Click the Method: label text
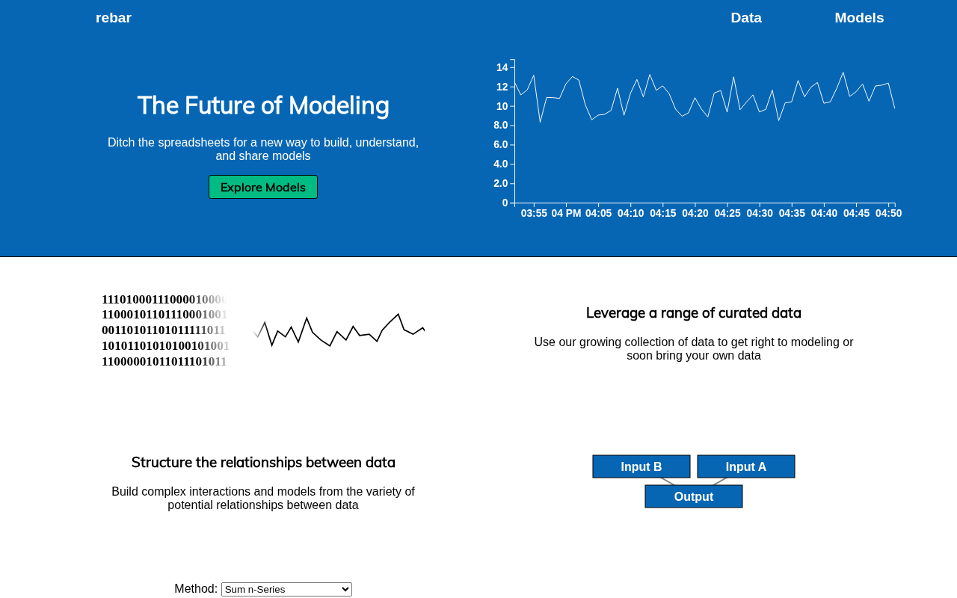The width and height of the screenshot is (957, 598). (196, 589)
